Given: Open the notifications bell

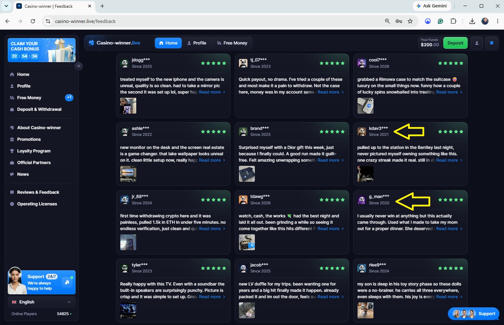Looking at the screenshot, I should click(x=492, y=43).
